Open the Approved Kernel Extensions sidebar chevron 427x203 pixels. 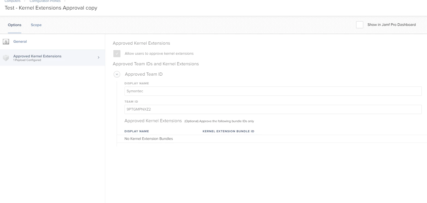99,57
